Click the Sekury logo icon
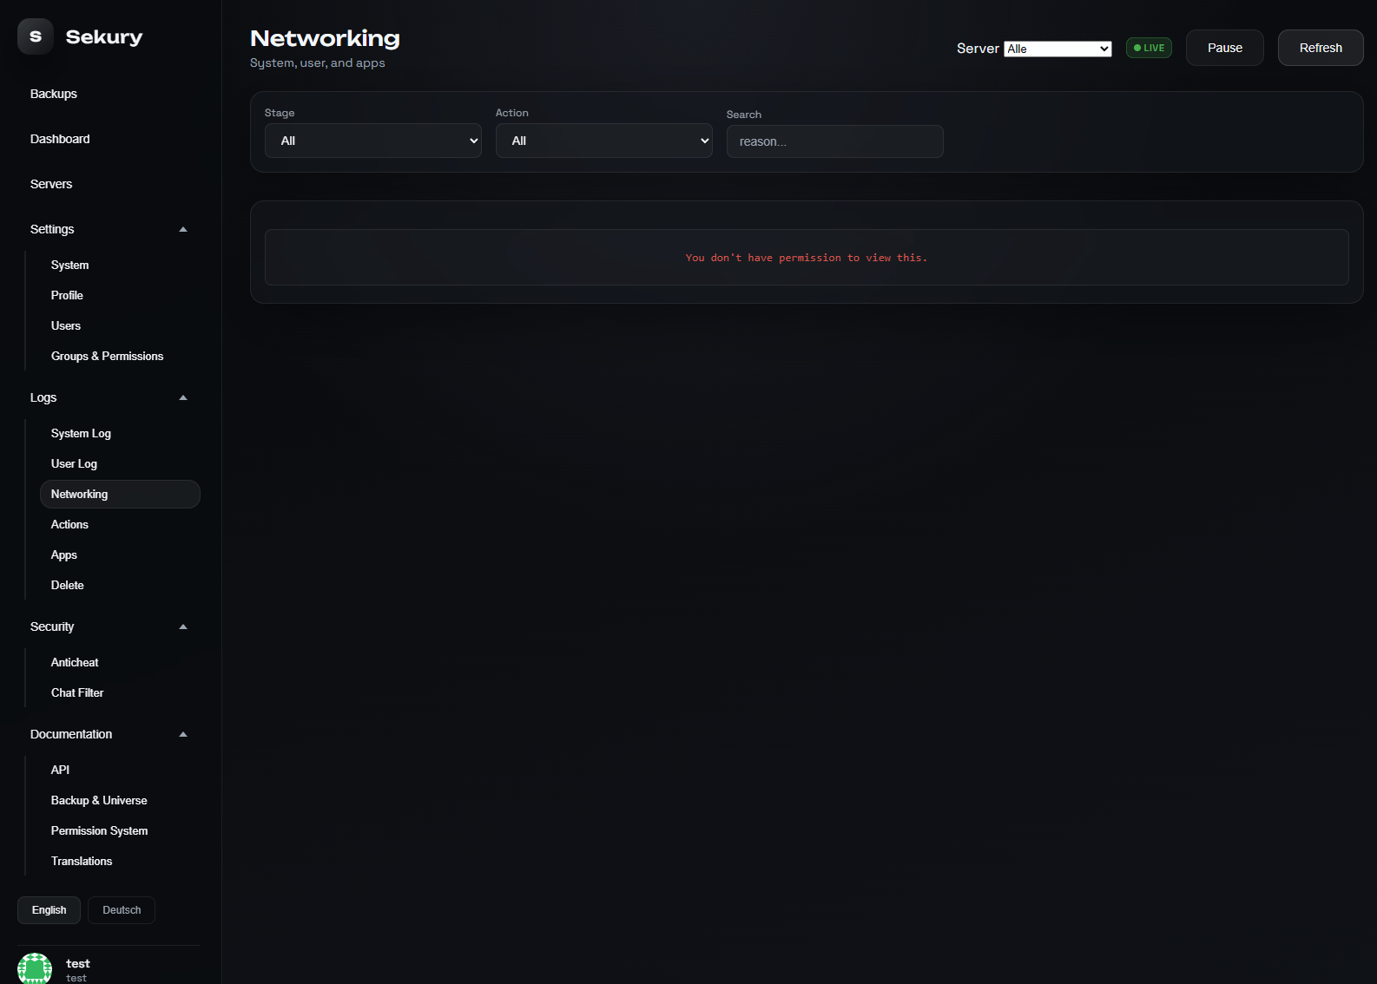Image resolution: width=1377 pixels, height=984 pixels. 36,36
